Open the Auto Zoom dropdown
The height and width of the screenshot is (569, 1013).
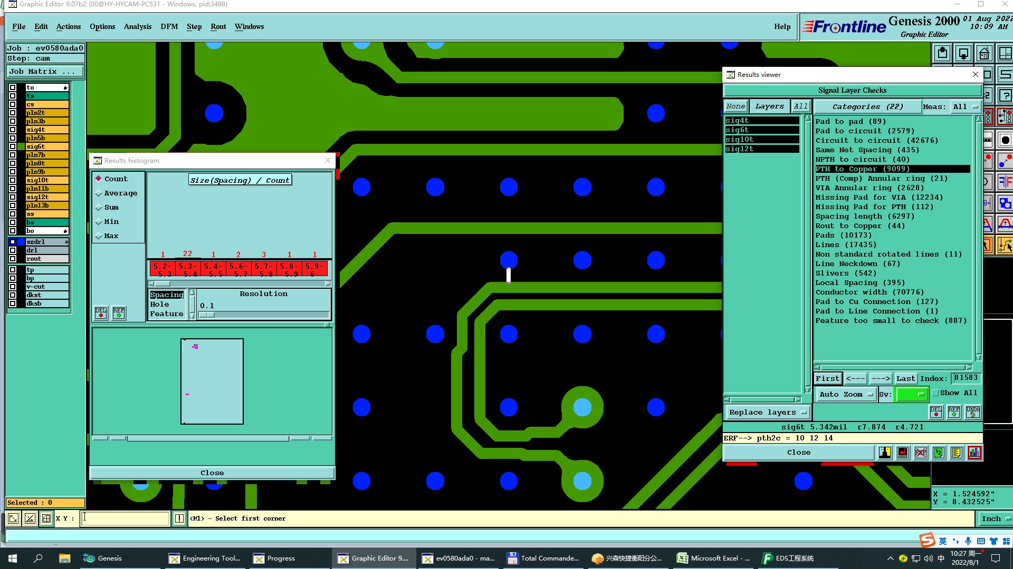846,394
